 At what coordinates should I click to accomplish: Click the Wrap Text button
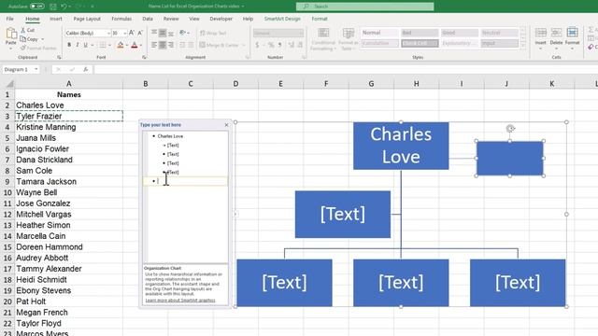[213, 34]
